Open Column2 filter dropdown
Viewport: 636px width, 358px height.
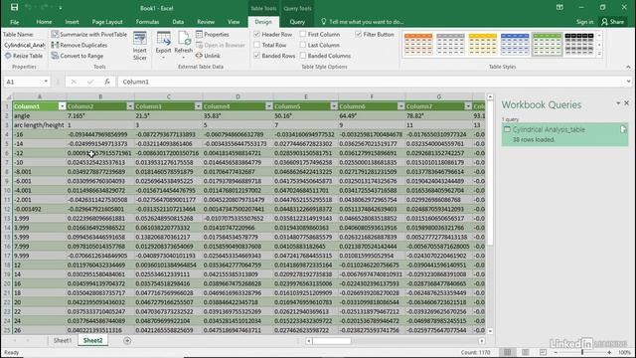(x=130, y=106)
